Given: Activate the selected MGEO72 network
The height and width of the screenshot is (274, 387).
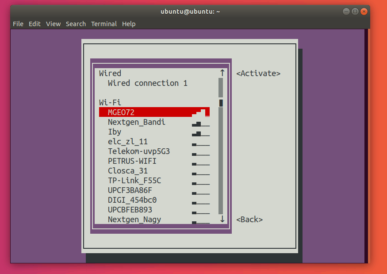Looking at the screenshot, I should (258, 73).
